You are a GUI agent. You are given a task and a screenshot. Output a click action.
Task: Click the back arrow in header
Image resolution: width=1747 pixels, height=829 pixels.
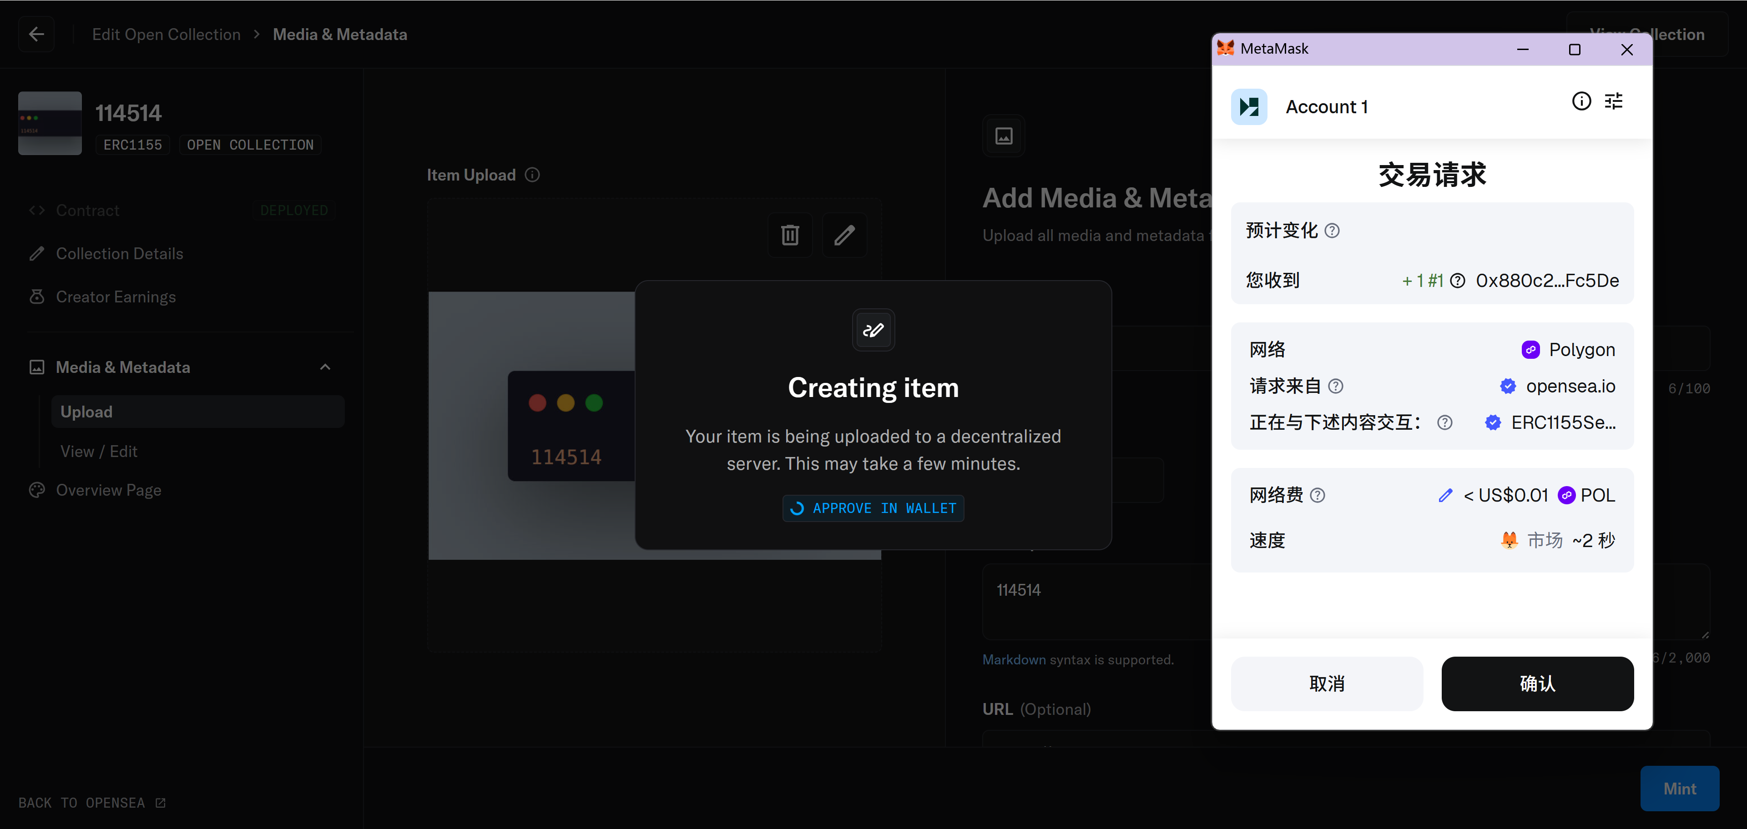click(x=36, y=34)
